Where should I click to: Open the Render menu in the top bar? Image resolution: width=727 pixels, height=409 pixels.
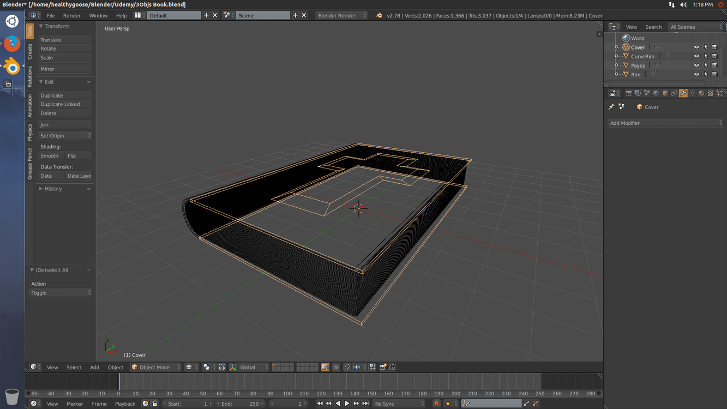click(71, 16)
